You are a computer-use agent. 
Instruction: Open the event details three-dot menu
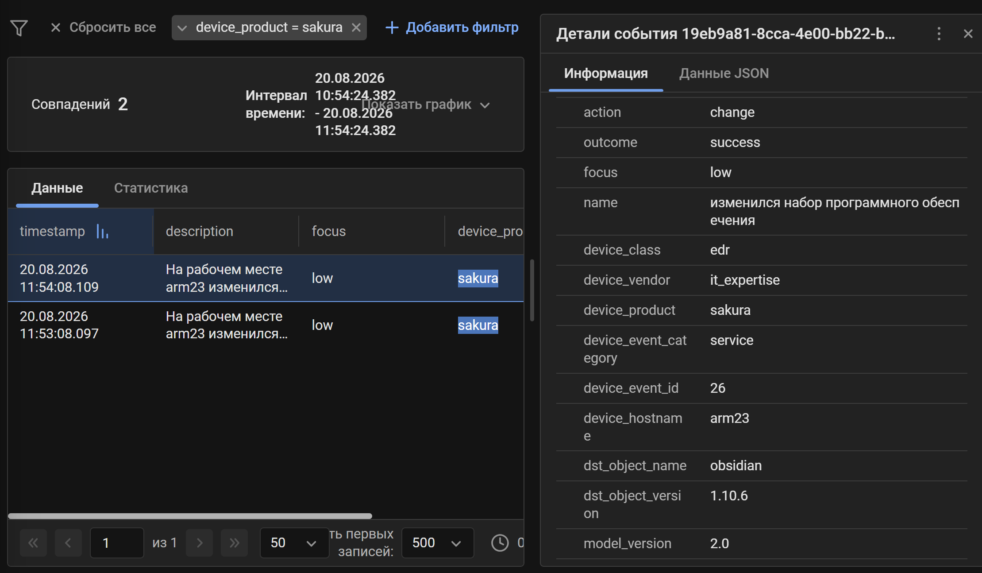click(x=939, y=34)
